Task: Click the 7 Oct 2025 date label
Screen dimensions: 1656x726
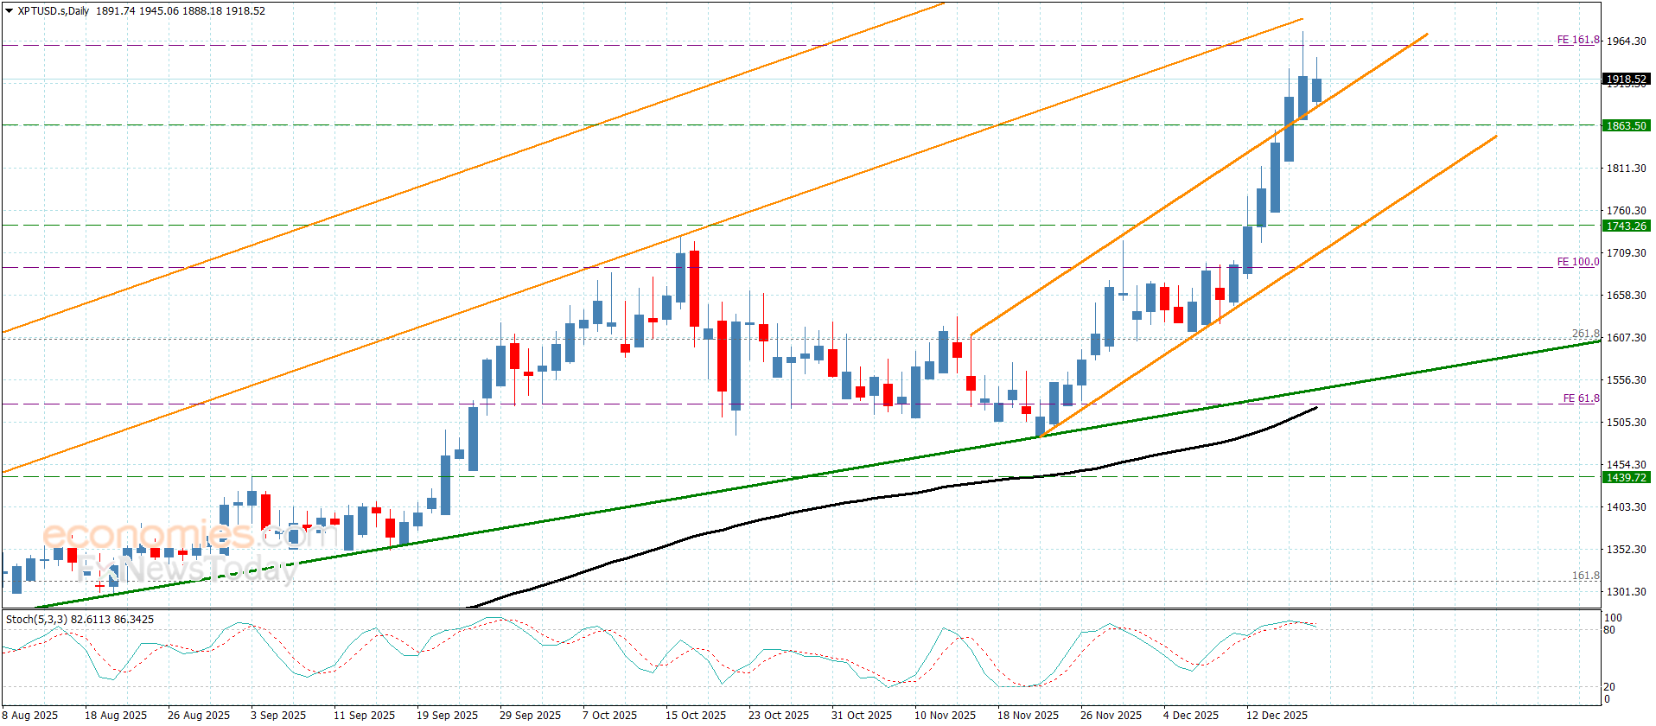Action: pyautogui.click(x=609, y=716)
